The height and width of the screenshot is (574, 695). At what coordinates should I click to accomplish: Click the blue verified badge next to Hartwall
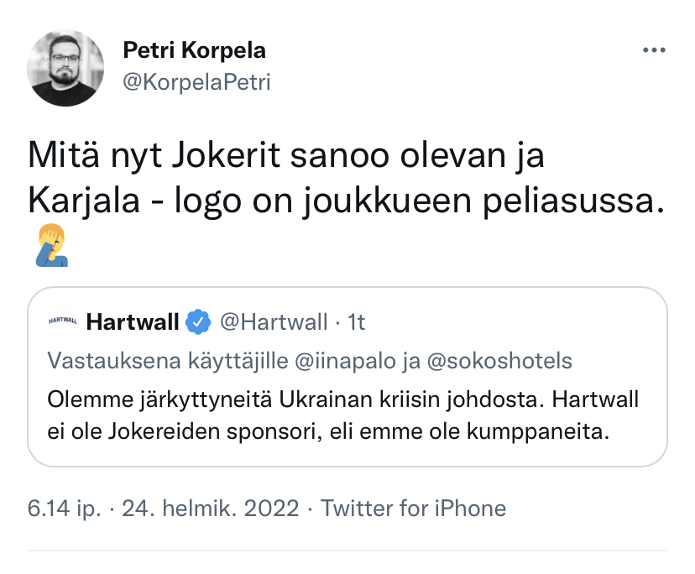pyautogui.click(x=197, y=321)
